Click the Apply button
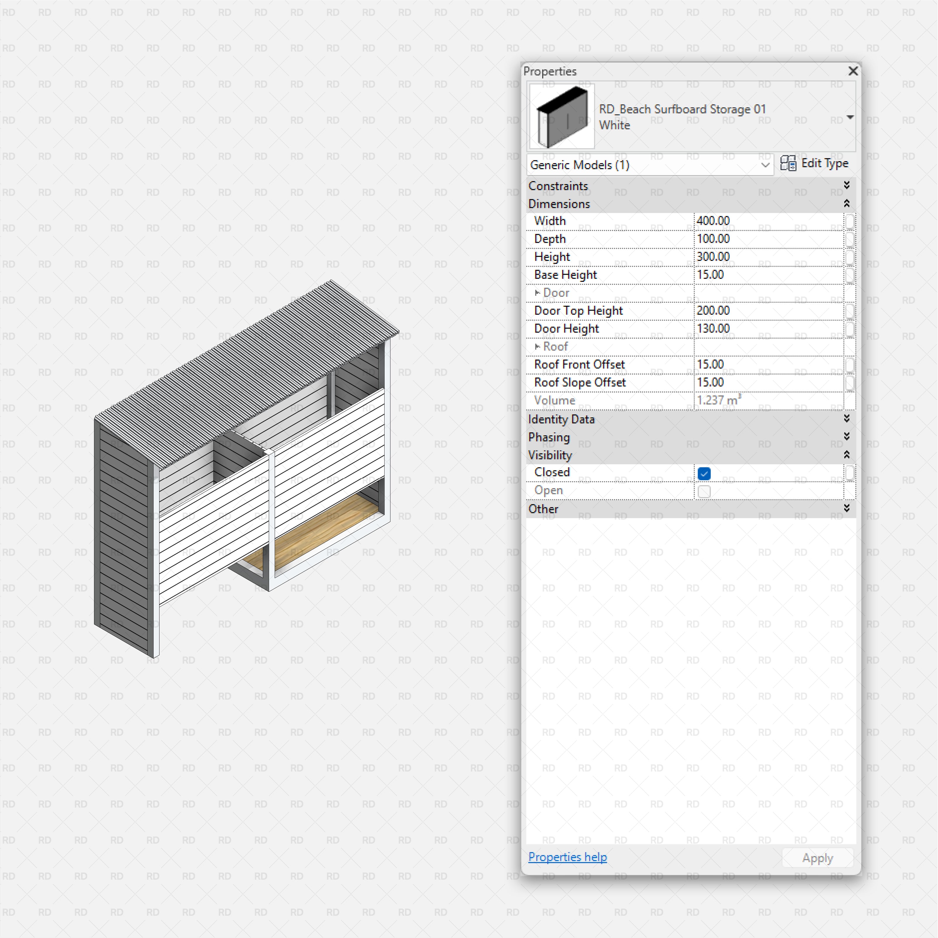The image size is (938, 938). 817,857
